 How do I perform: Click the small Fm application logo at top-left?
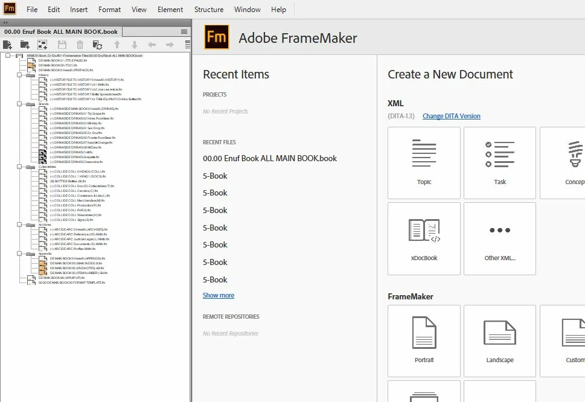point(9,8)
